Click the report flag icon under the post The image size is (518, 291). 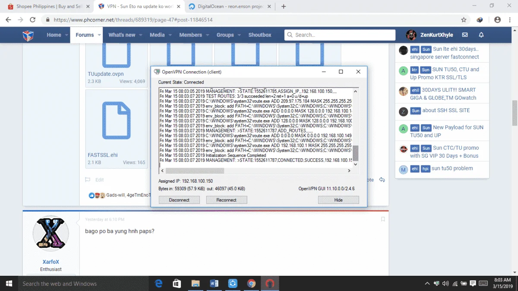point(88,180)
